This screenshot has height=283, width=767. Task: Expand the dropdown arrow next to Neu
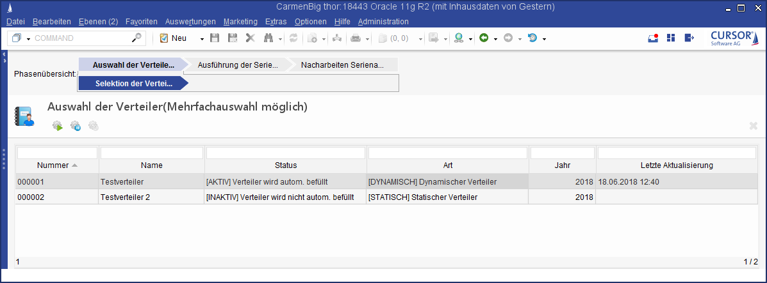pos(202,39)
